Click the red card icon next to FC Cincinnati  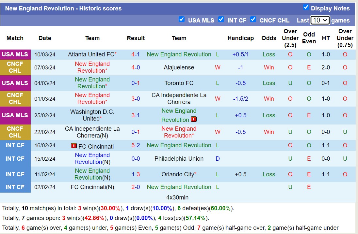pos(74,145)
